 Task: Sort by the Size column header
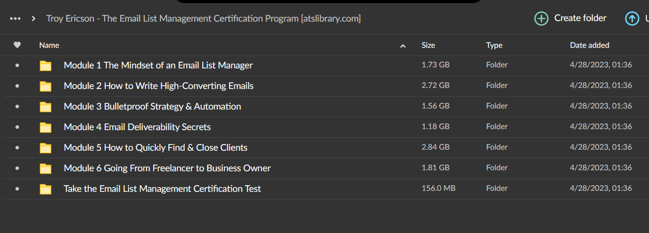428,45
